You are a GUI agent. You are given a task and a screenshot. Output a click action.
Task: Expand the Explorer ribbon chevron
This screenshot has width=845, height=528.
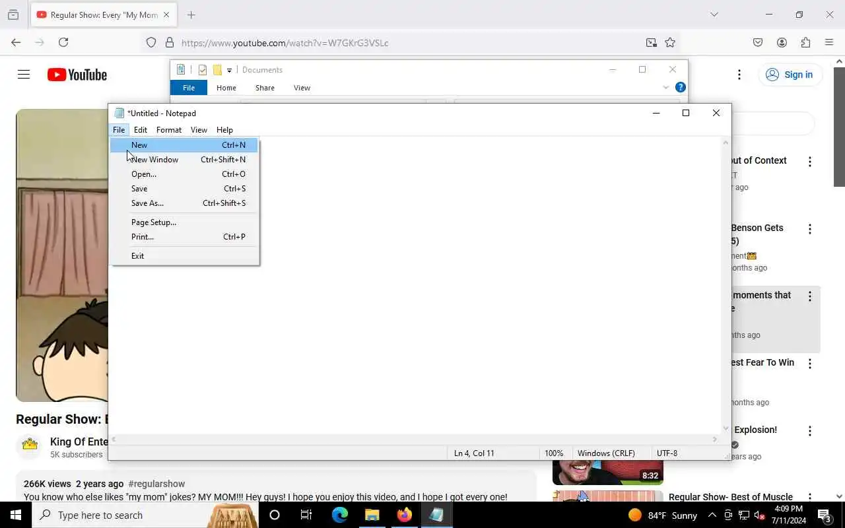665,87
